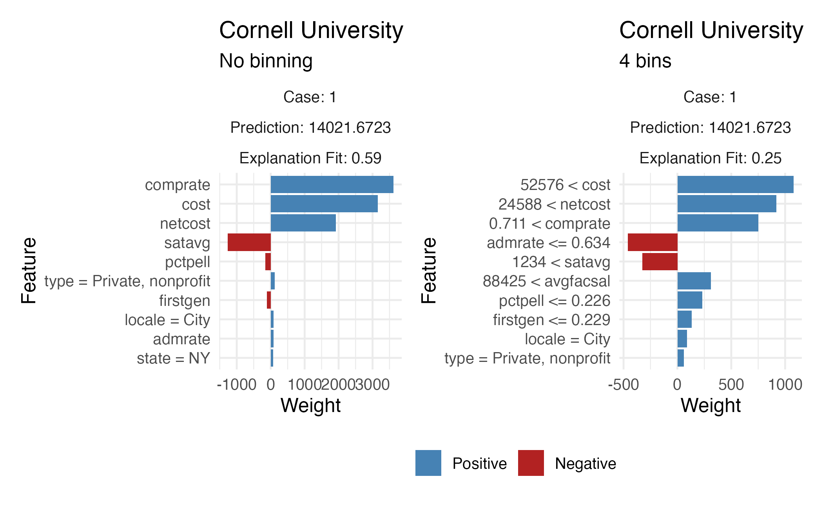Screen dimensions: 823x508
Task: Select the 'pctpell <= 0.226' blue bar
Action: click(689, 300)
